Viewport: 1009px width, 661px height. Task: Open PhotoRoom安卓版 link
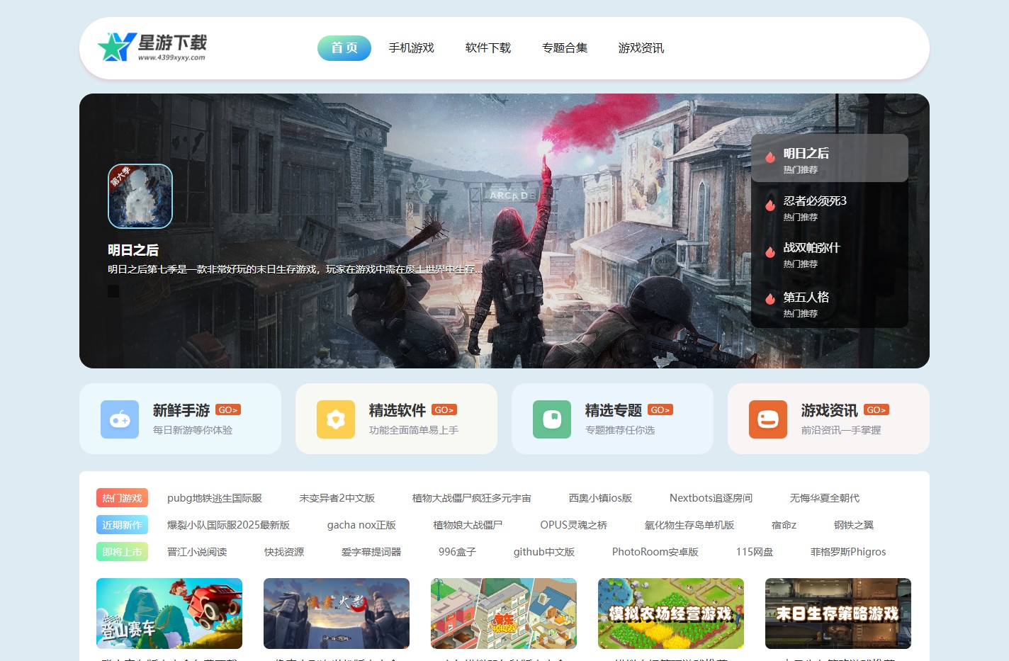[655, 552]
